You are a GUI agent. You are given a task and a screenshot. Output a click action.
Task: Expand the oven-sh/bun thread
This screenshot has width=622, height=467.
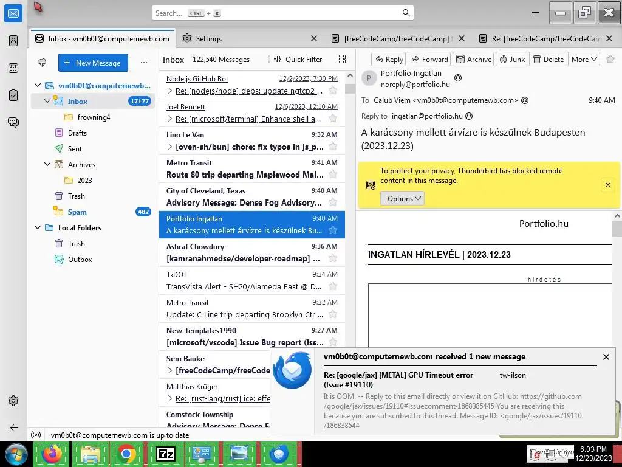click(x=170, y=147)
